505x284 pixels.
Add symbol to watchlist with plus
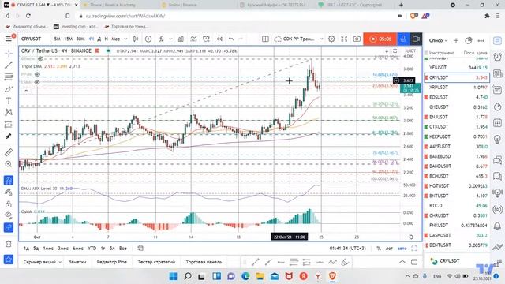coord(456,40)
